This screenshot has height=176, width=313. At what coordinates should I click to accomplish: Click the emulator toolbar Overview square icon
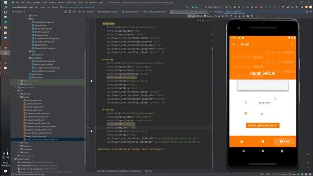coord(244,16)
